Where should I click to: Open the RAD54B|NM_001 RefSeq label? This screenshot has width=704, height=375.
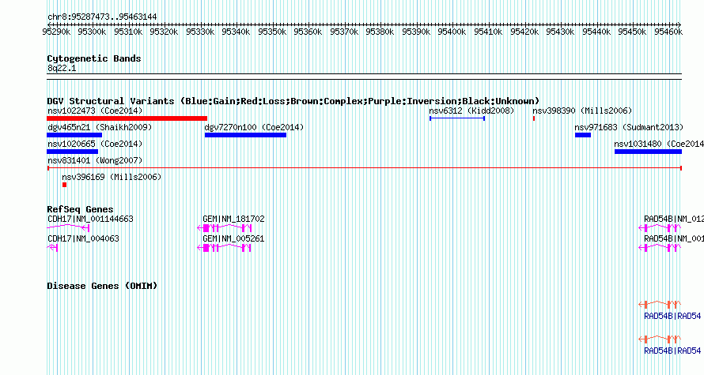pyautogui.click(x=674, y=238)
